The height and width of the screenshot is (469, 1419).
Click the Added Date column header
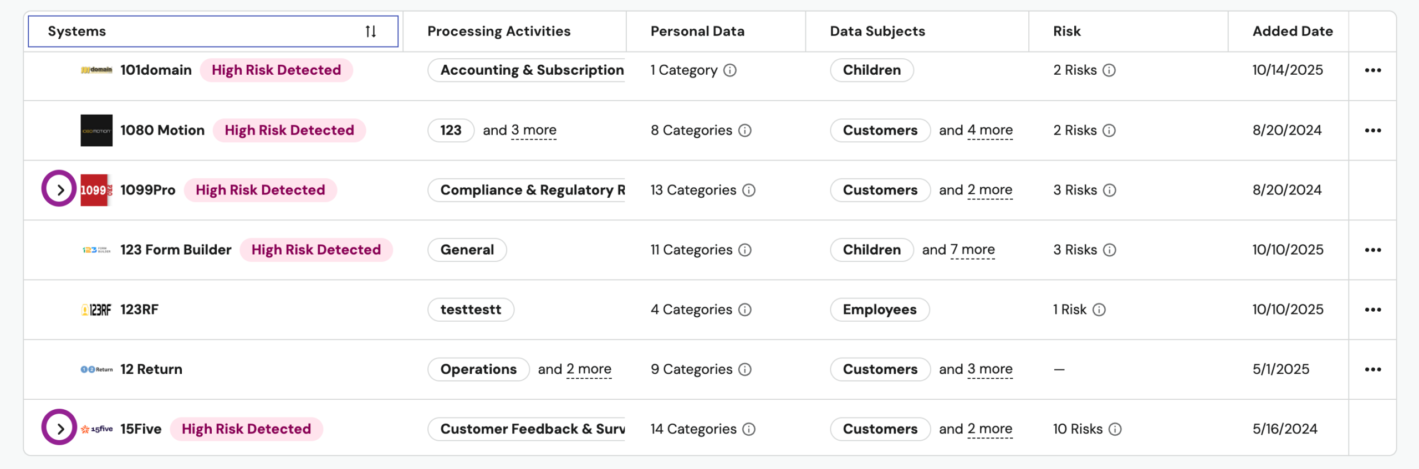[1292, 32]
